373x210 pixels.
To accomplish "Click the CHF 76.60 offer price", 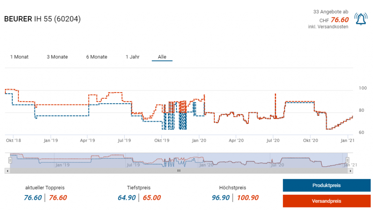I will coord(339,20).
